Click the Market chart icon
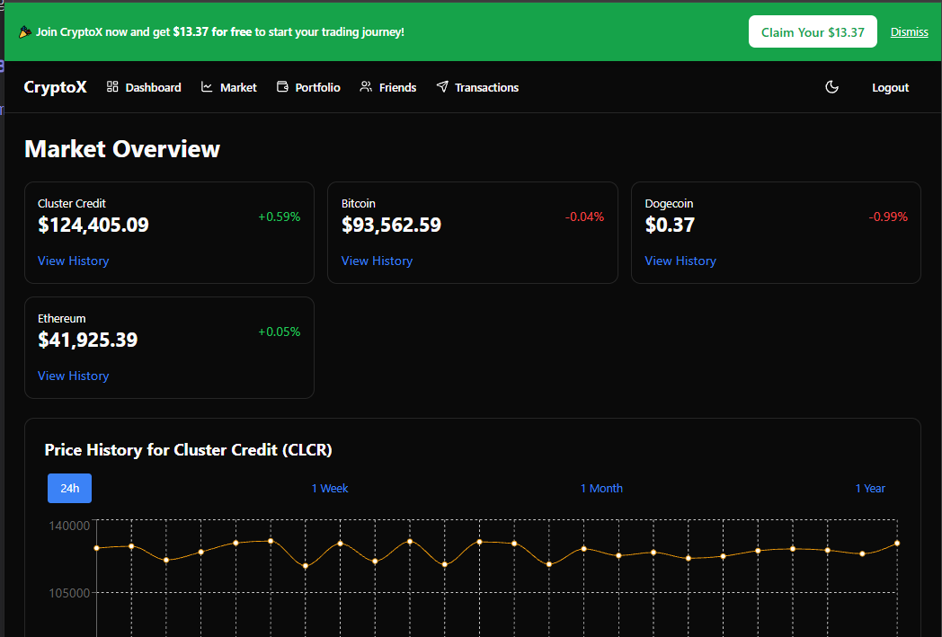Image resolution: width=942 pixels, height=637 pixels. [207, 87]
